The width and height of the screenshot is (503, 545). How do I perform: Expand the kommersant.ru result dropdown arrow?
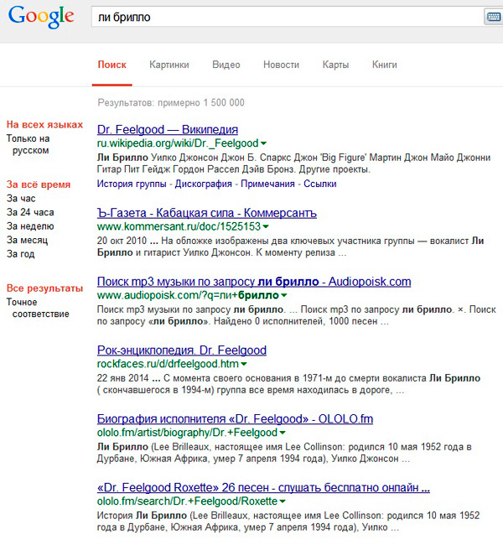266,227
